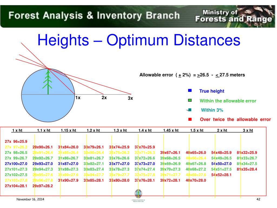Click the 'Within 3%' legend label

pos(212,110)
